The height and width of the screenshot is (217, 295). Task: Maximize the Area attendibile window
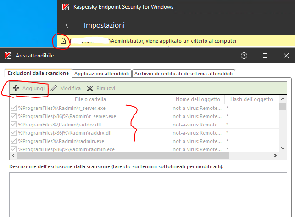point(265,56)
